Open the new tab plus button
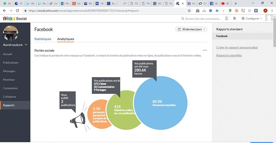 coord(236,4)
